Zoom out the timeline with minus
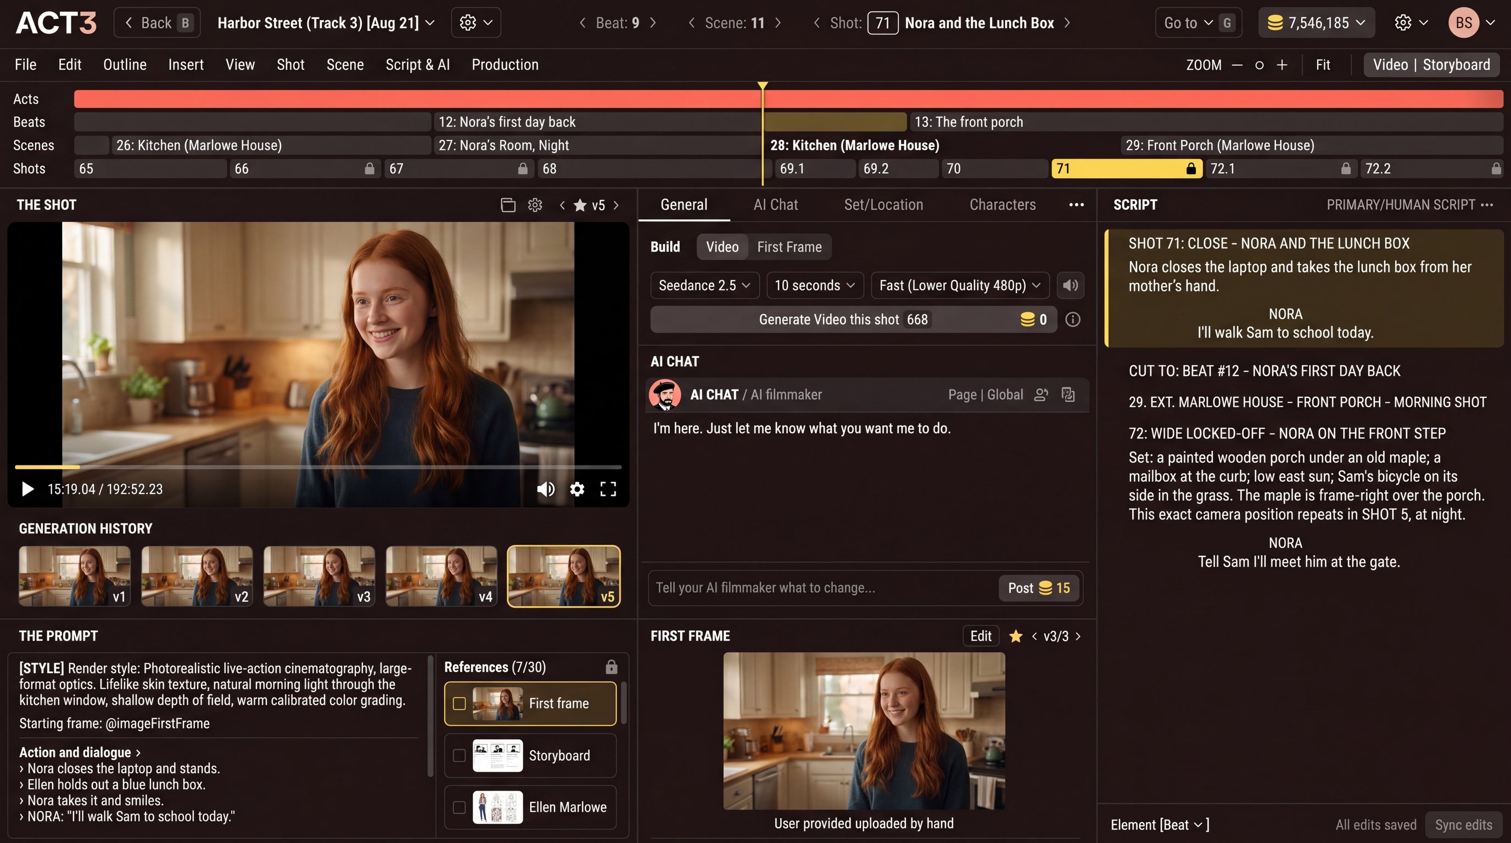 click(x=1237, y=65)
